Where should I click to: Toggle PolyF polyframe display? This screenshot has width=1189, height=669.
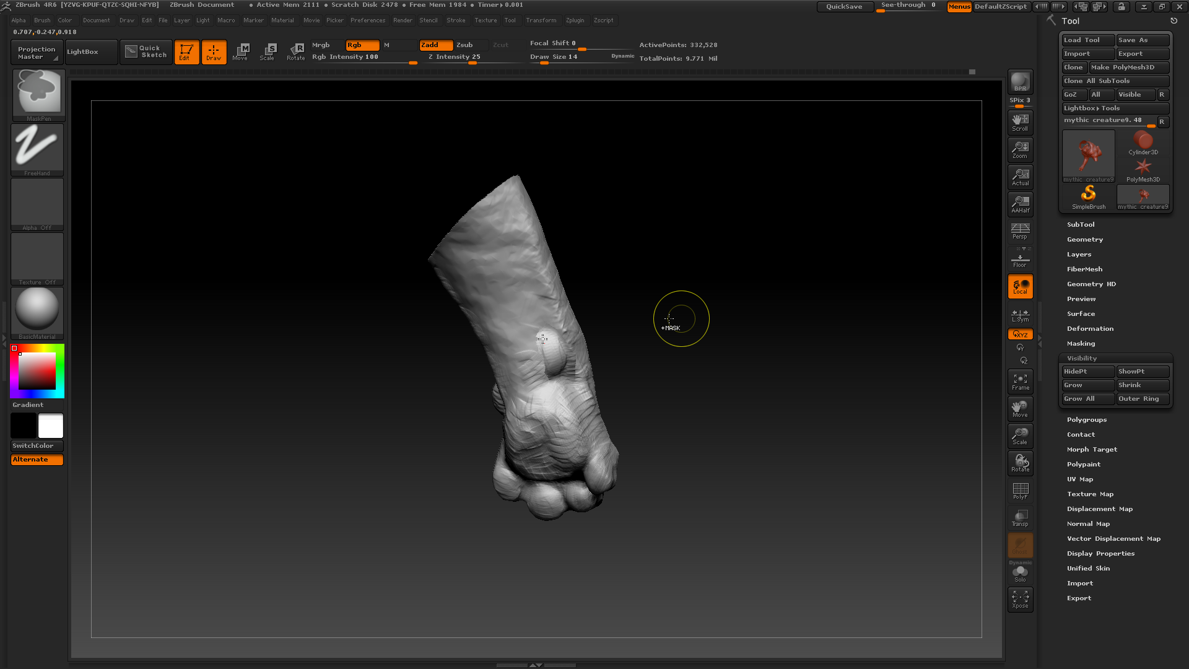(1020, 491)
